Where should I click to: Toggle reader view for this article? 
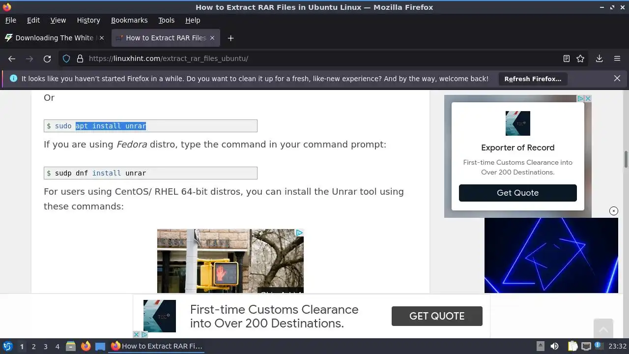click(x=567, y=59)
